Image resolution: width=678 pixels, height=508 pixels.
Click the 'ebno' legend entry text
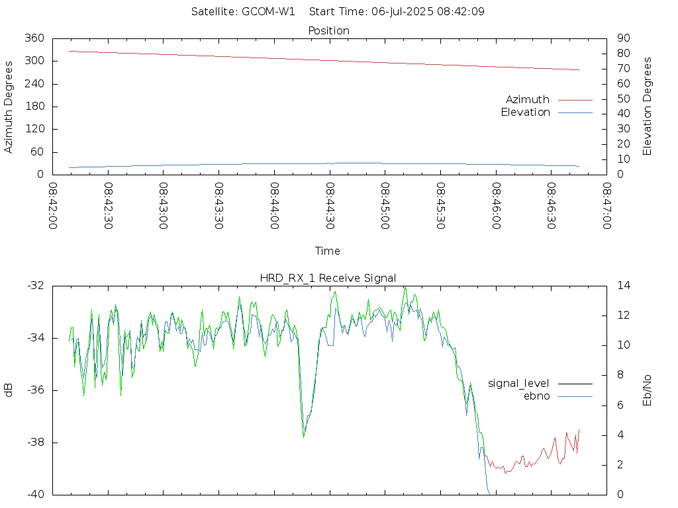(536, 396)
